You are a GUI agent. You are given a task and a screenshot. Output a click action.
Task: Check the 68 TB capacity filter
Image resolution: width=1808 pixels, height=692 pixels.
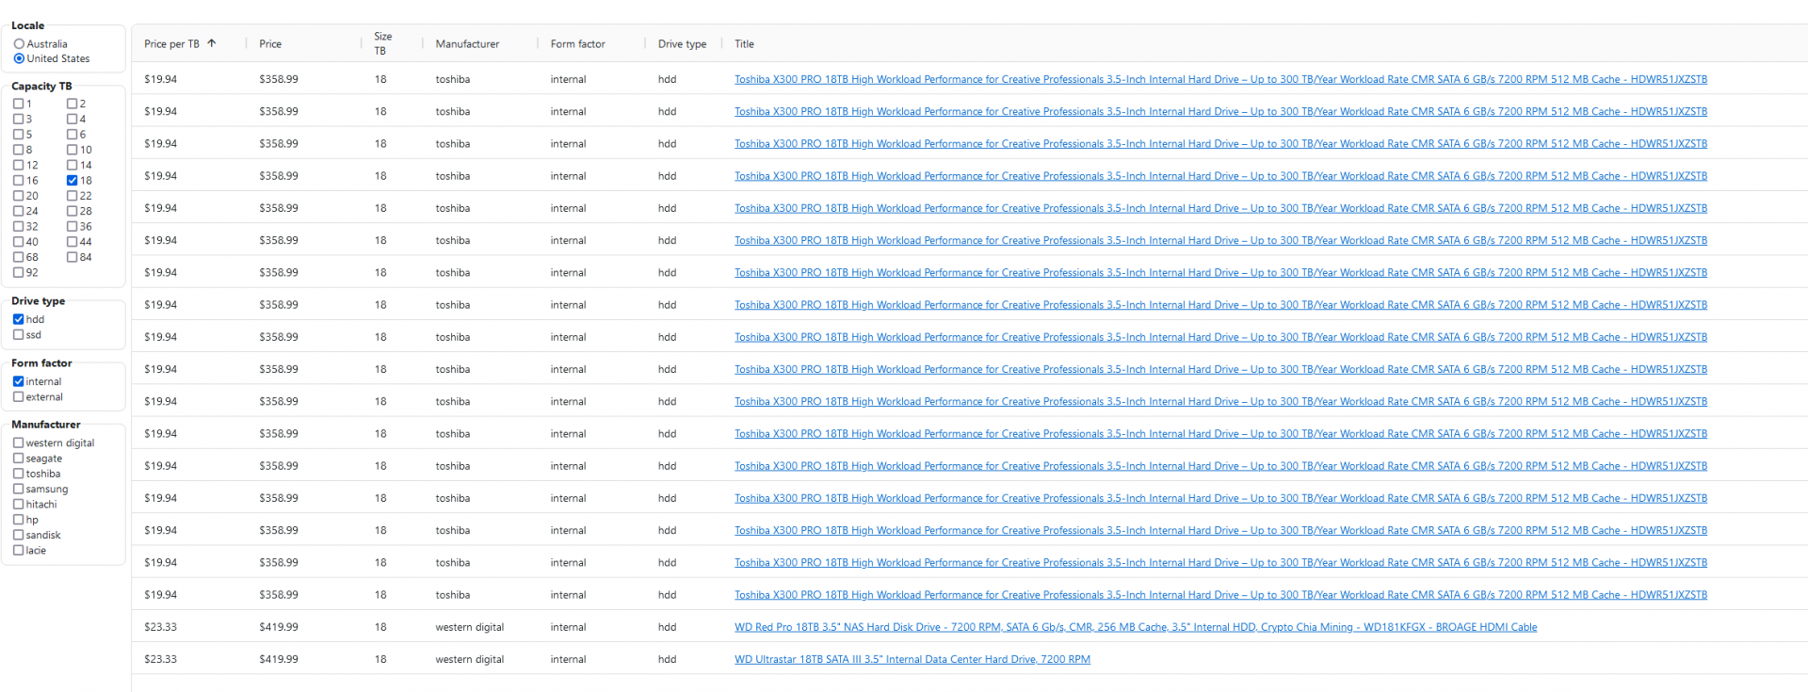tap(18, 257)
